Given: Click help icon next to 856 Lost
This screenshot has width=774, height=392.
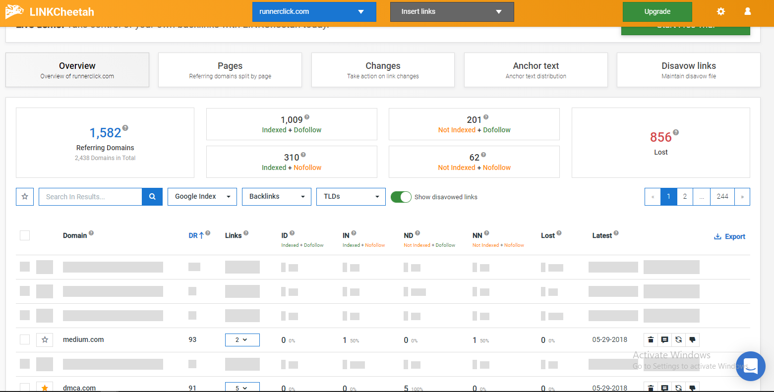Looking at the screenshot, I should (676, 132).
